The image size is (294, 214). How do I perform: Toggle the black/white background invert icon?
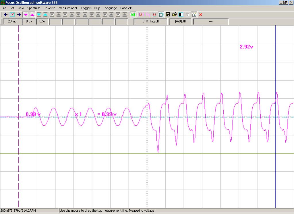click(x=181, y=14)
